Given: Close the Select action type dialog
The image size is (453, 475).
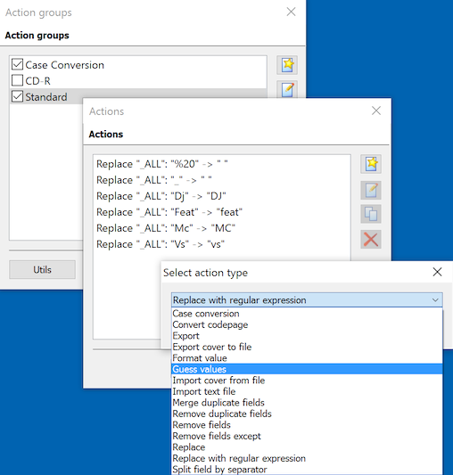Looking at the screenshot, I should pos(437,272).
